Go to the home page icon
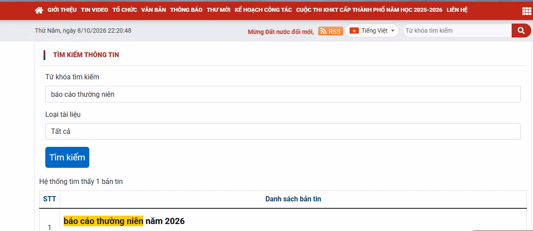This screenshot has width=533, height=231. (x=39, y=10)
